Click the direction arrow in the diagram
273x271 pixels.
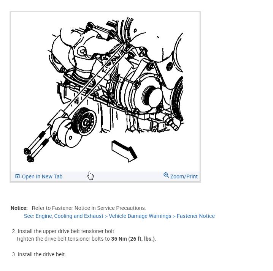(124, 151)
